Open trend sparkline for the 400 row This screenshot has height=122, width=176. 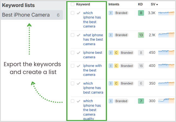[166, 66]
